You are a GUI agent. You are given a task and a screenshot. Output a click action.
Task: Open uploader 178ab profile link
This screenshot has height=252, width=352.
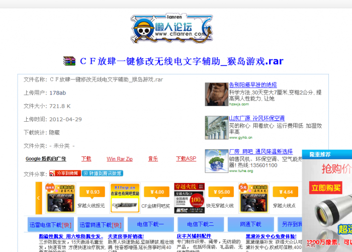pos(58,93)
